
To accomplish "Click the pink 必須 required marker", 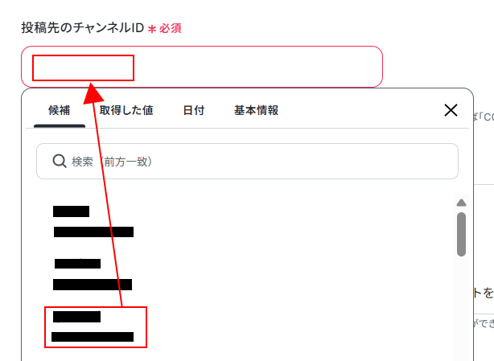I will point(170,29).
